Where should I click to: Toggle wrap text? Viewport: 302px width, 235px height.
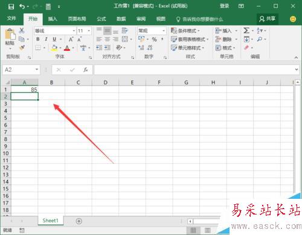(125, 31)
